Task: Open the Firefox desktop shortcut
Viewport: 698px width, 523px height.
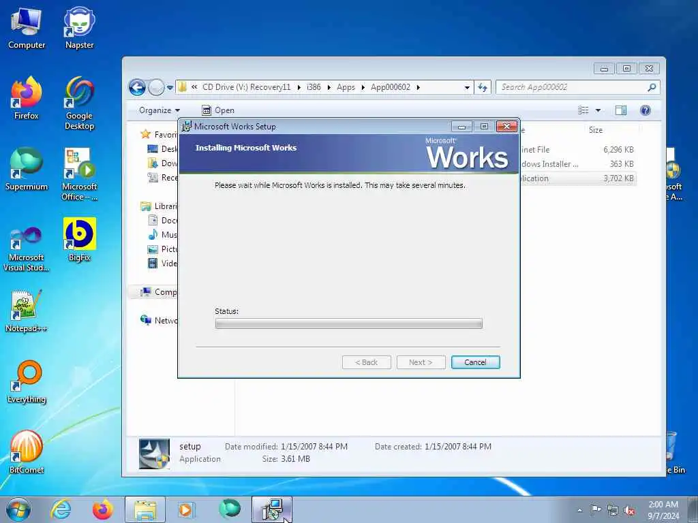Action: (27, 98)
